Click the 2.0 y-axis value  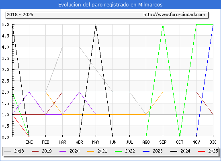(x=5, y=92)
